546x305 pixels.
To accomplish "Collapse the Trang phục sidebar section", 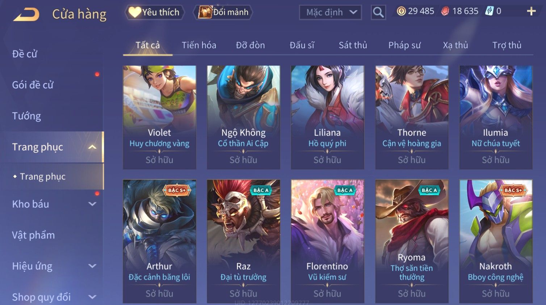I will pyautogui.click(x=93, y=147).
